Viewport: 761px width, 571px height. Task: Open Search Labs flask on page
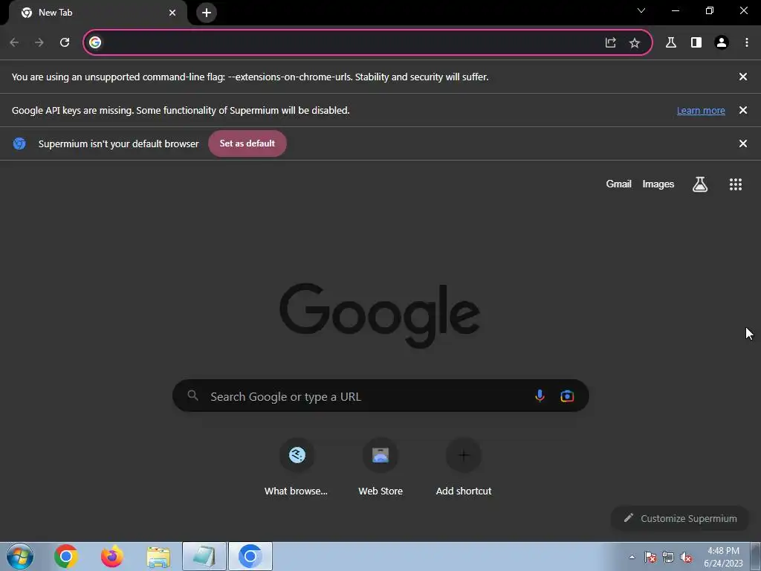tap(699, 184)
